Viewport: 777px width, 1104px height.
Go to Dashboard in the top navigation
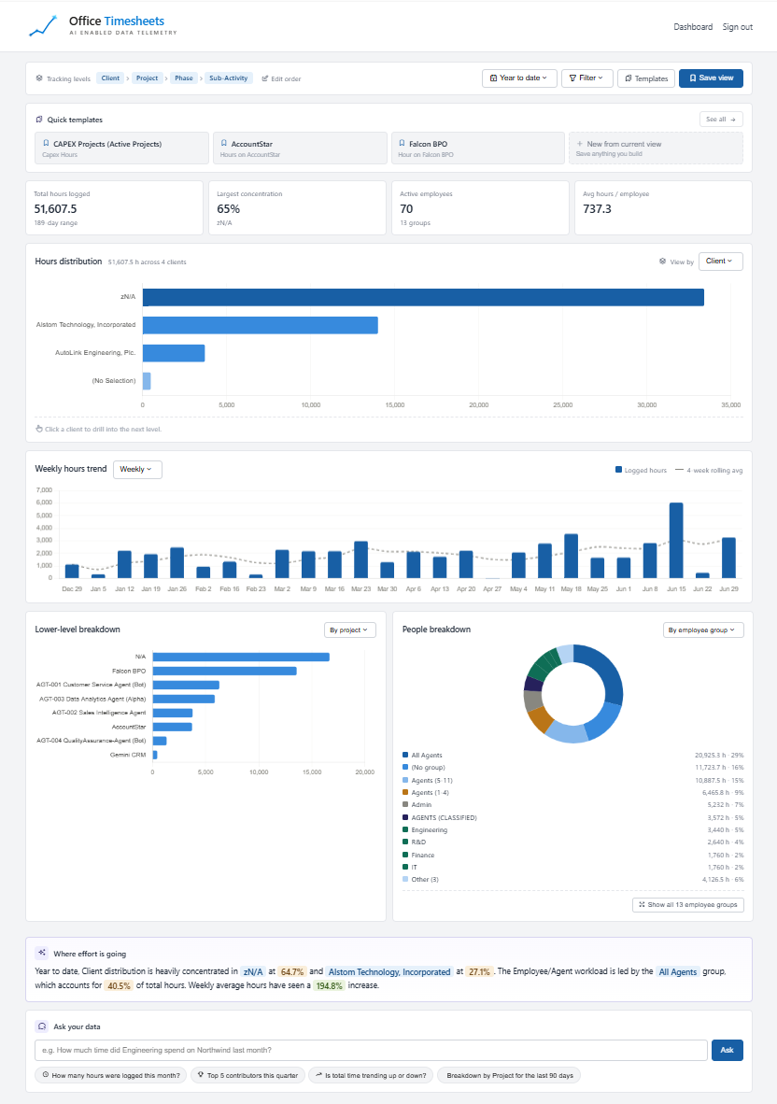tap(693, 27)
